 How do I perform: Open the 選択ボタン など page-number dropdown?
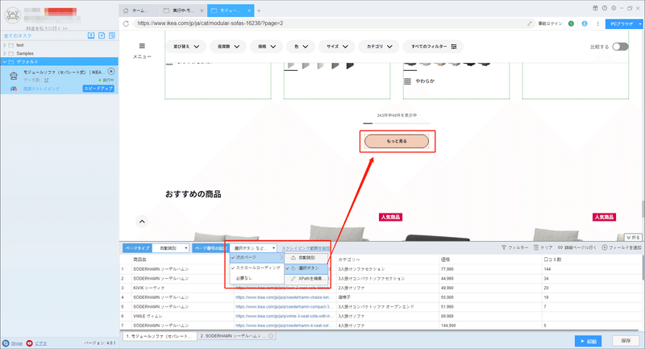pos(253,248)
